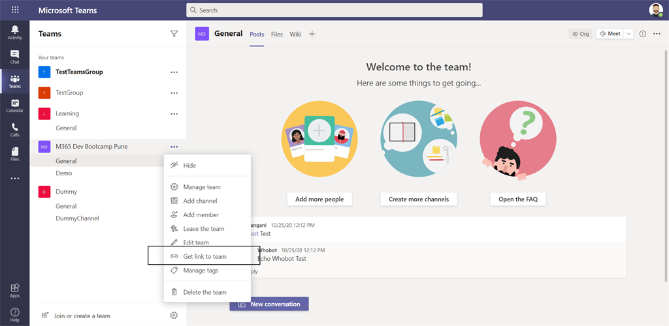Viewport: 669px width, 326px height.
Task: Open Calls in the left rail
Action: (15, 129)
